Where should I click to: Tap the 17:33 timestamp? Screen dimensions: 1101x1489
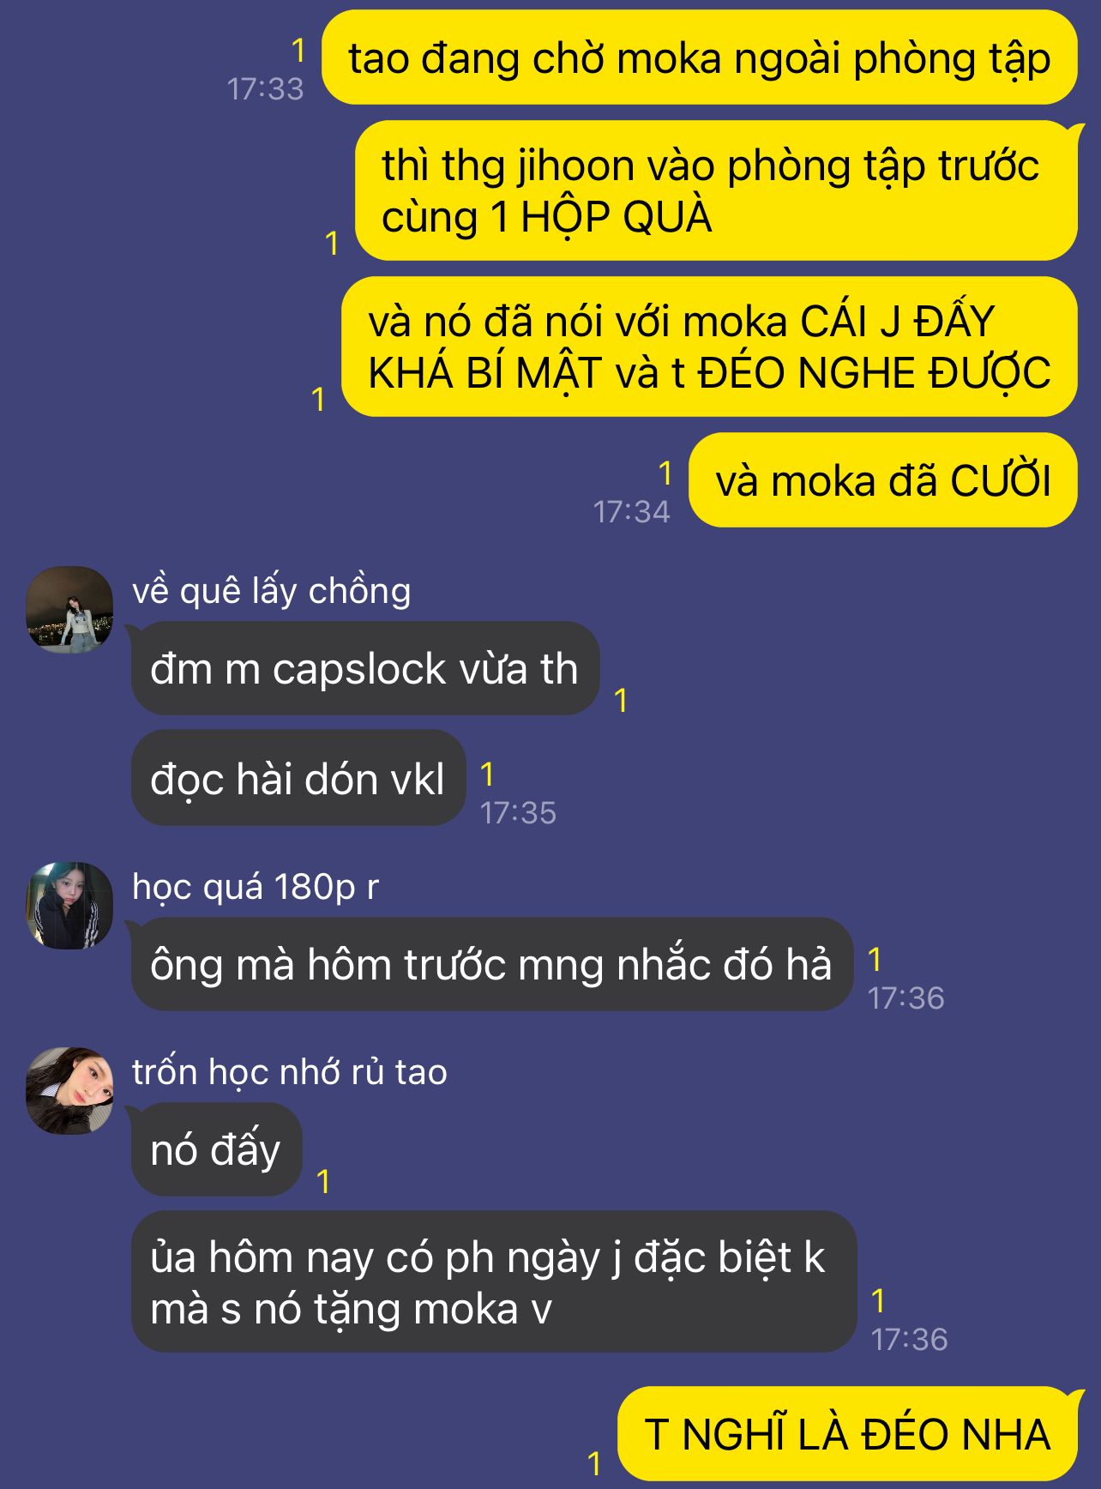point(265,88)
